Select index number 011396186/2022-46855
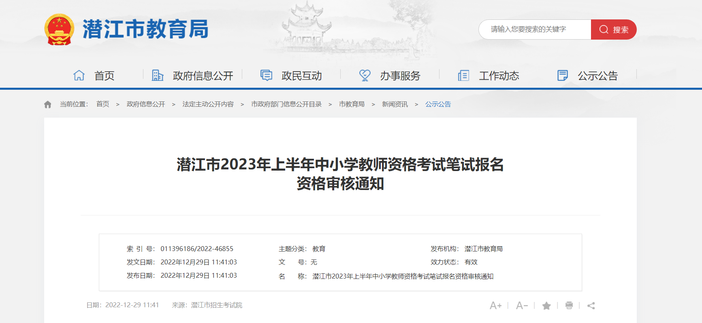This screenshot has height=323, width=702. point(197,249)
